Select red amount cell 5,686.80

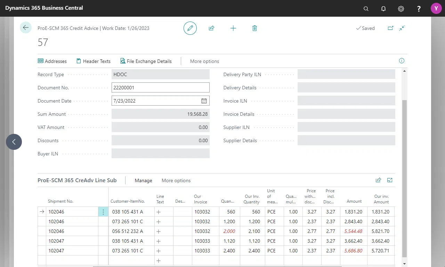354,251
